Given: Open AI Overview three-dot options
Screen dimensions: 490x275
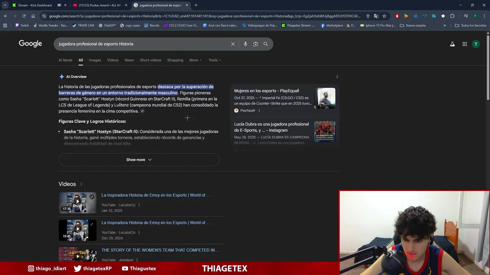Looking at the screenshot, I should [337, 77].
